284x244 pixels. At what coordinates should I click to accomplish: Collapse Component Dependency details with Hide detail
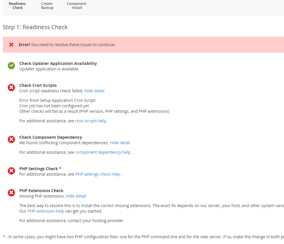[120, 143]
